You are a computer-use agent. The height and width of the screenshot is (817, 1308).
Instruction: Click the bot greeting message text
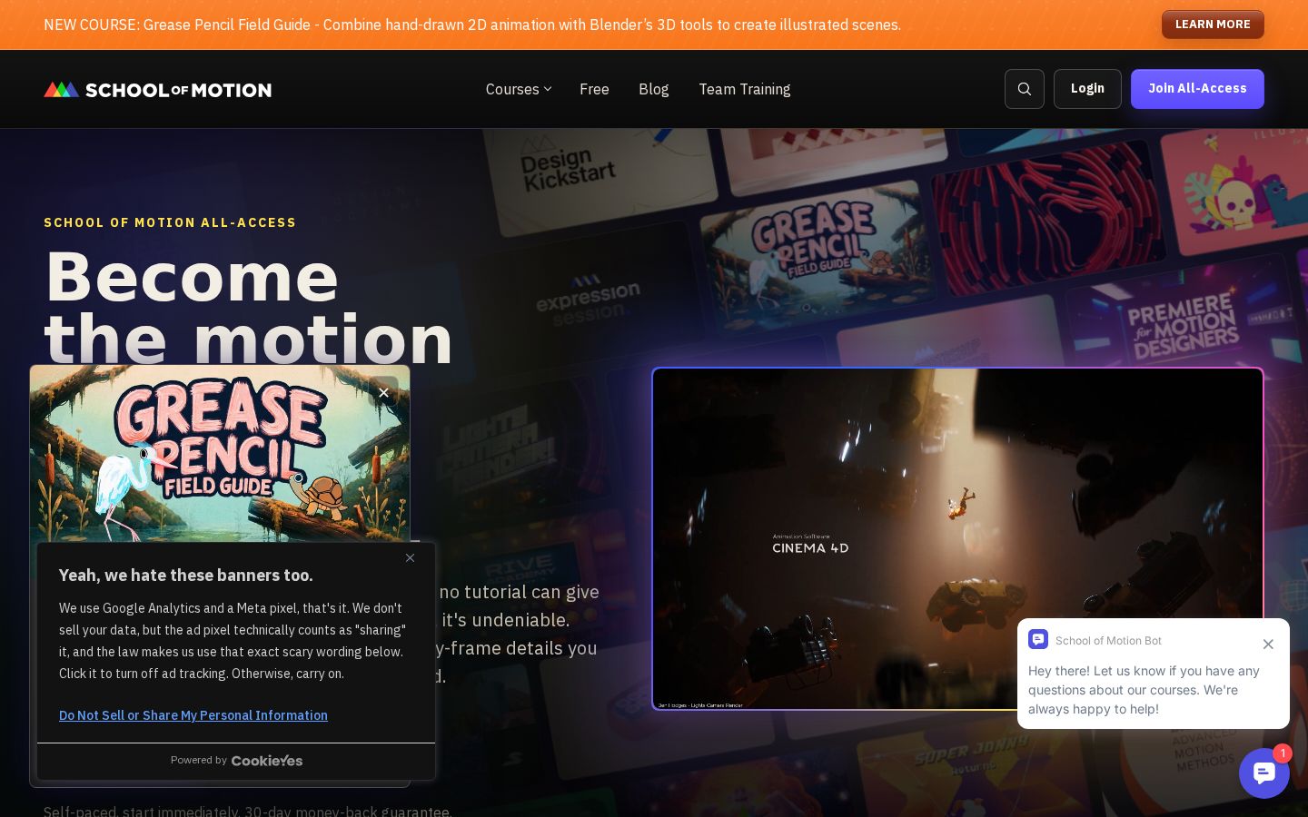coord(1144,690)
